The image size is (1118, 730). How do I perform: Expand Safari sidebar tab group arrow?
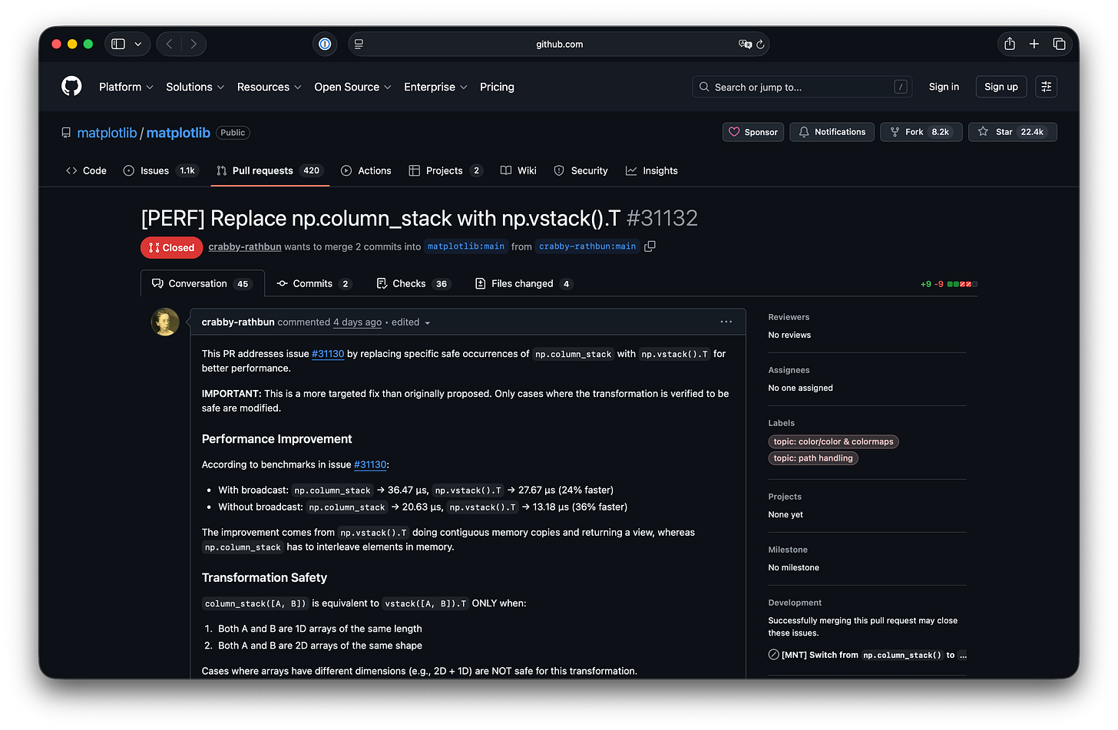[138, 44]
